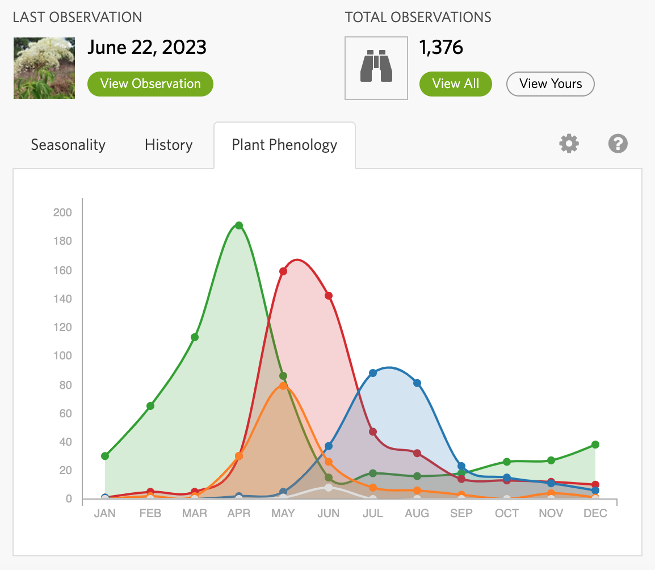Click the green April peak data point
The image size is (655, 570).
click(239, 225)
